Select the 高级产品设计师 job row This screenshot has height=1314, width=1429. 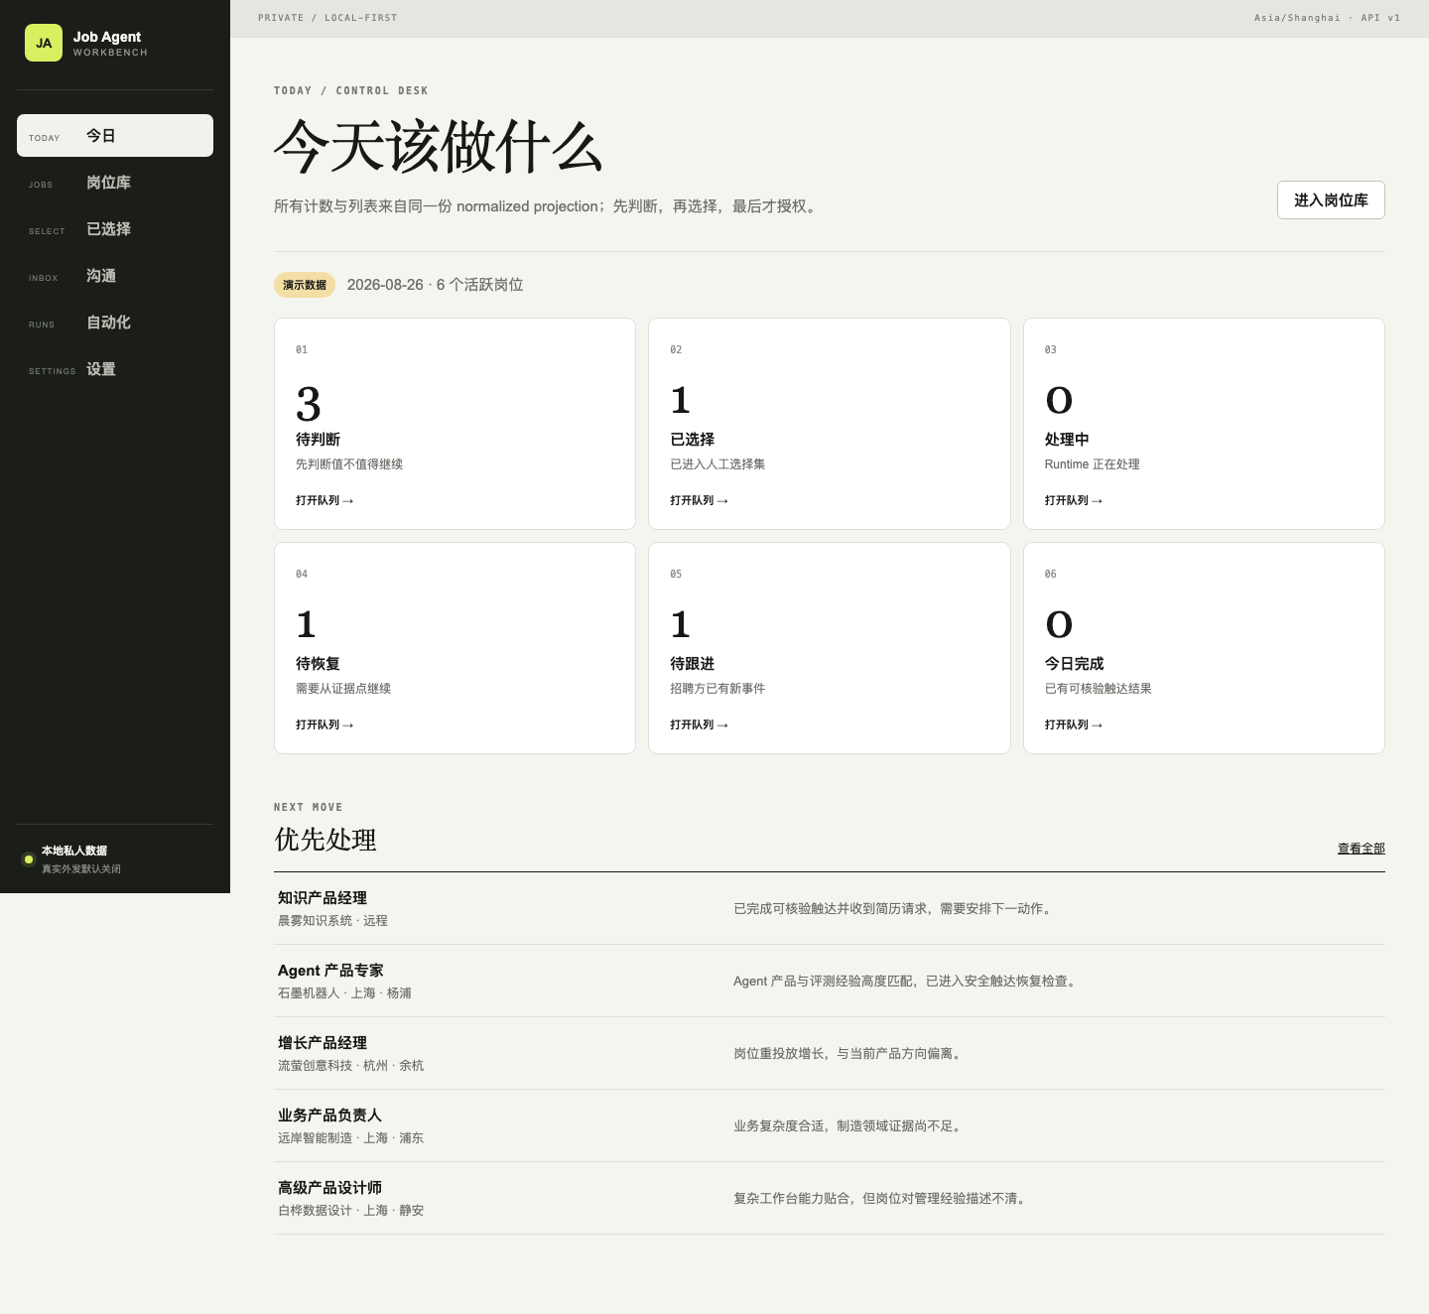point(830,1198)
